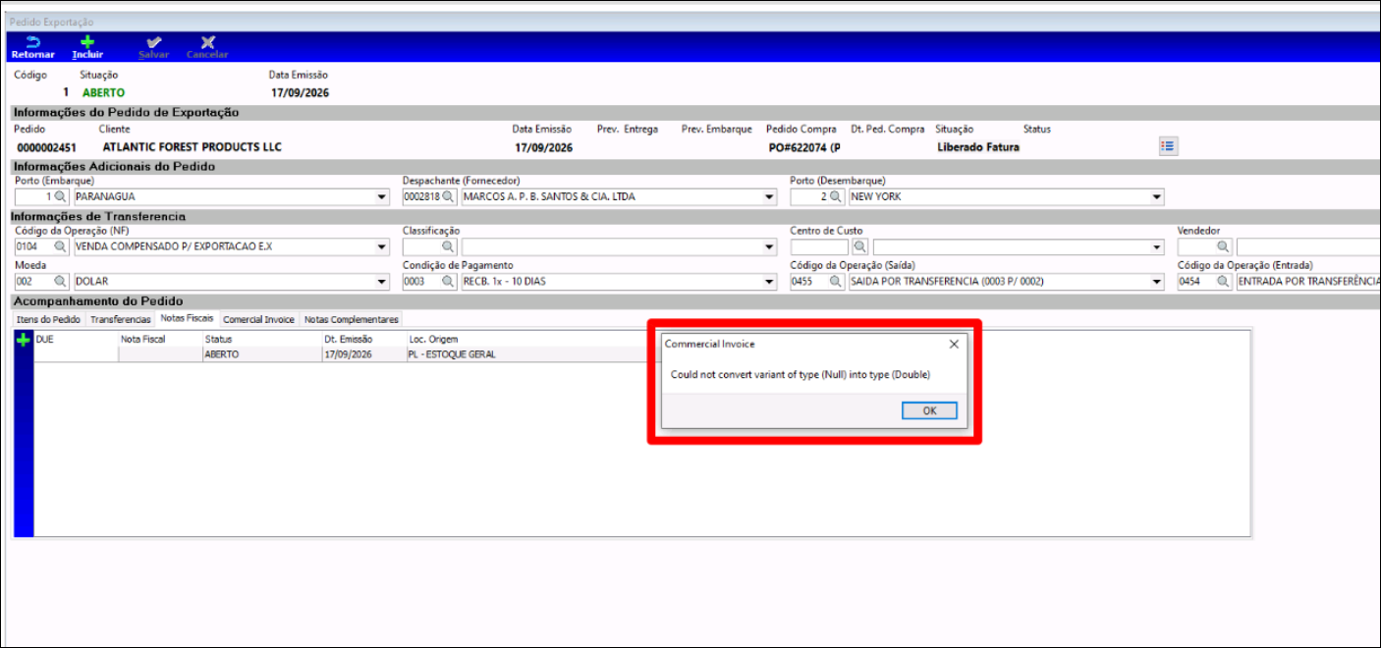Open the Centro de Custo dropdown

pyautogui.click(x=1157, y=247)
